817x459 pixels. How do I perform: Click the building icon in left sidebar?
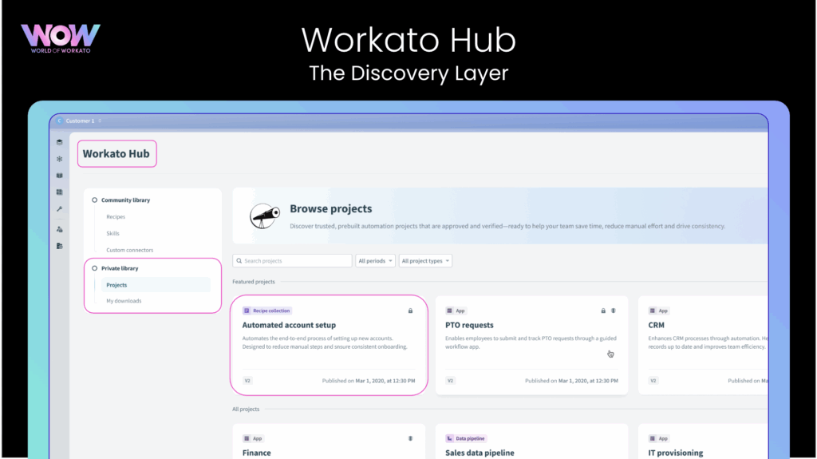pos(59,246)
